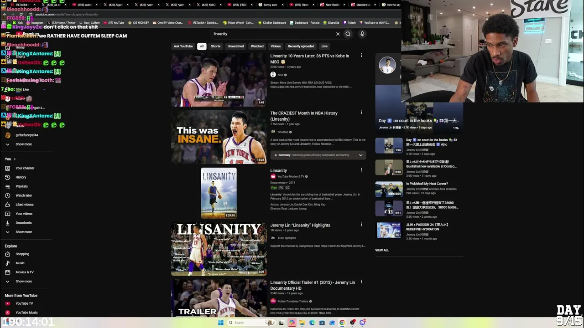Viewport: 584px width, 328px height.
Task: Open the Linsanity documentary poster thumbnail
Action: 219,193
